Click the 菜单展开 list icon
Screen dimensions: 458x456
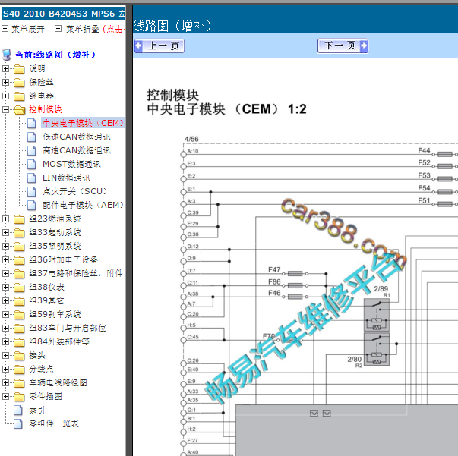coord(5,29)
